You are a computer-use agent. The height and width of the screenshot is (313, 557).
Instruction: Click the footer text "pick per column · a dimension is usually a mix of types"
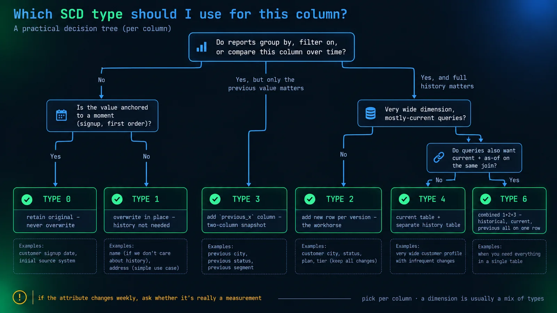click(x=453, y=298)
